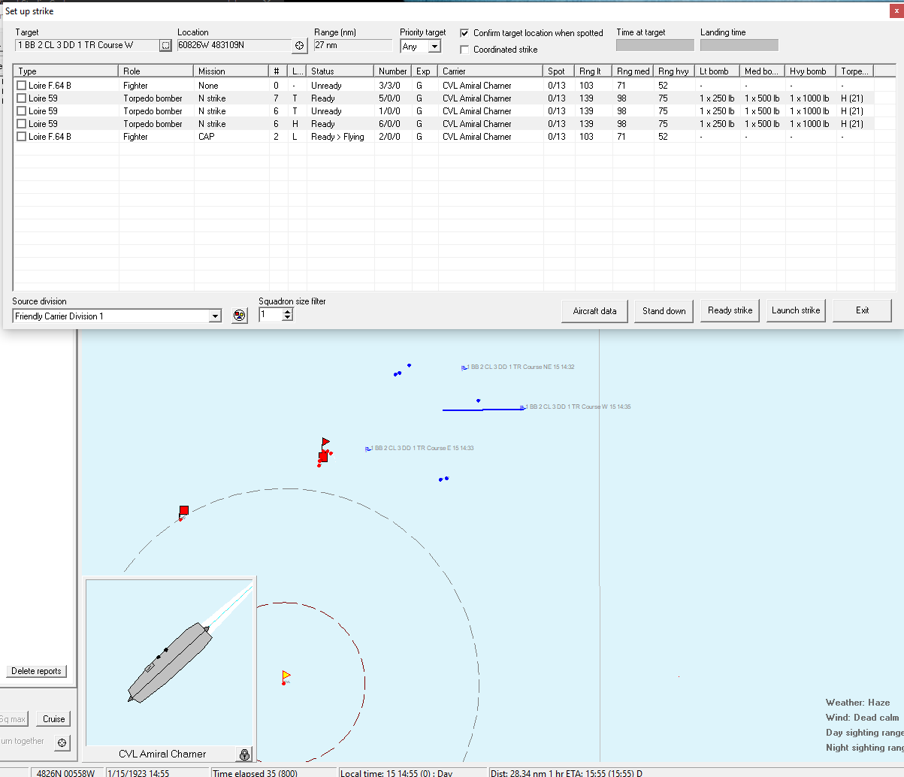Open Aircraft data
The width and height of the screenshot is (904, 777).
pyautogui.click(x=594, y=311)
